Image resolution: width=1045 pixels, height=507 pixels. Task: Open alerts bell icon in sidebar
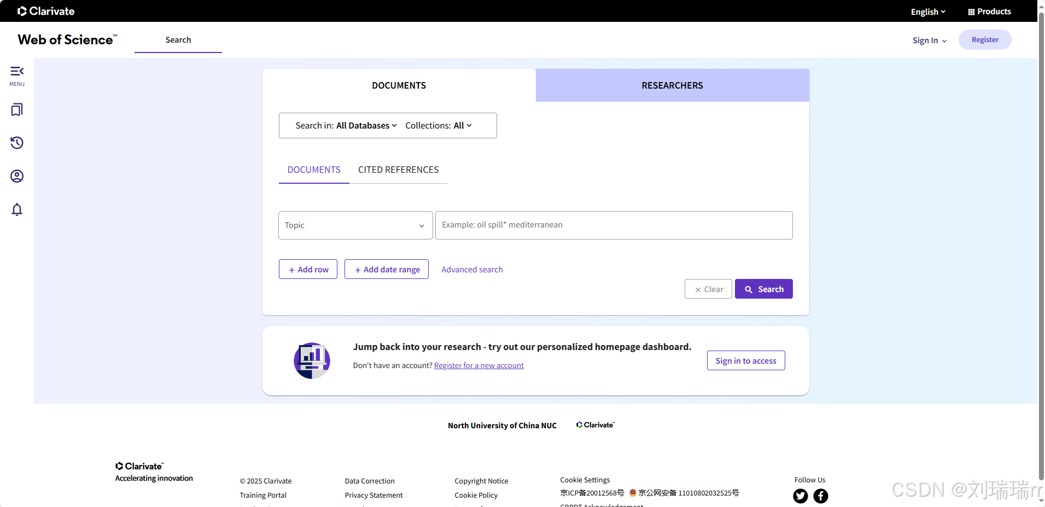[x=17, y=209]
